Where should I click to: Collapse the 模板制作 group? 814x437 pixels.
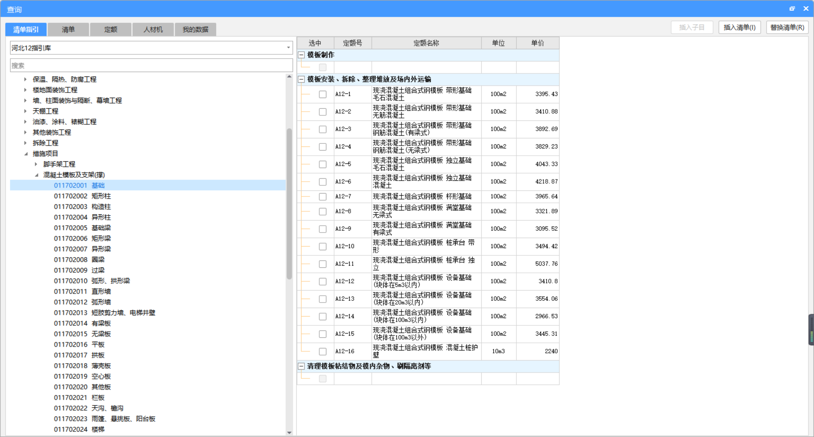301,55
